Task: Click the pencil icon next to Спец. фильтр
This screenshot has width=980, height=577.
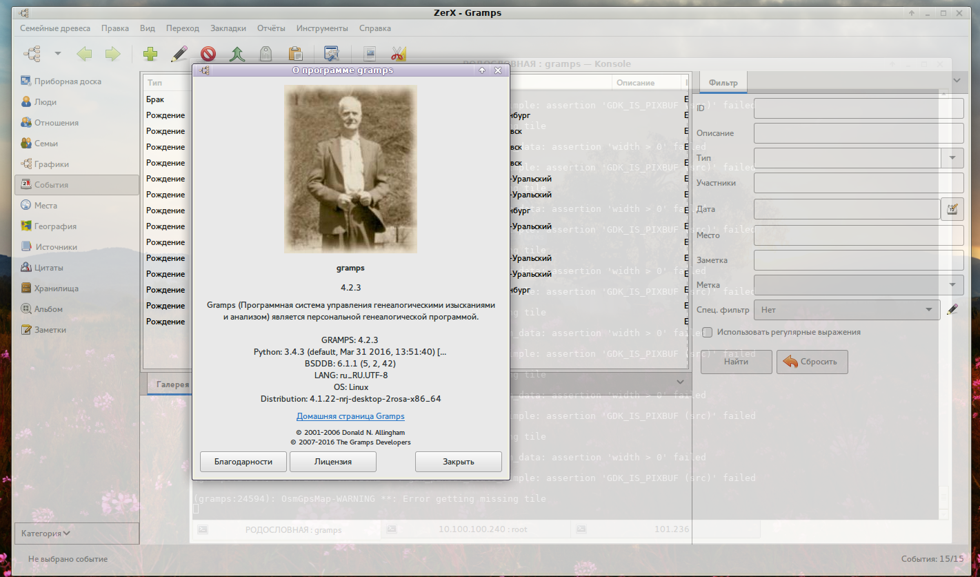Action: (952, 310)
